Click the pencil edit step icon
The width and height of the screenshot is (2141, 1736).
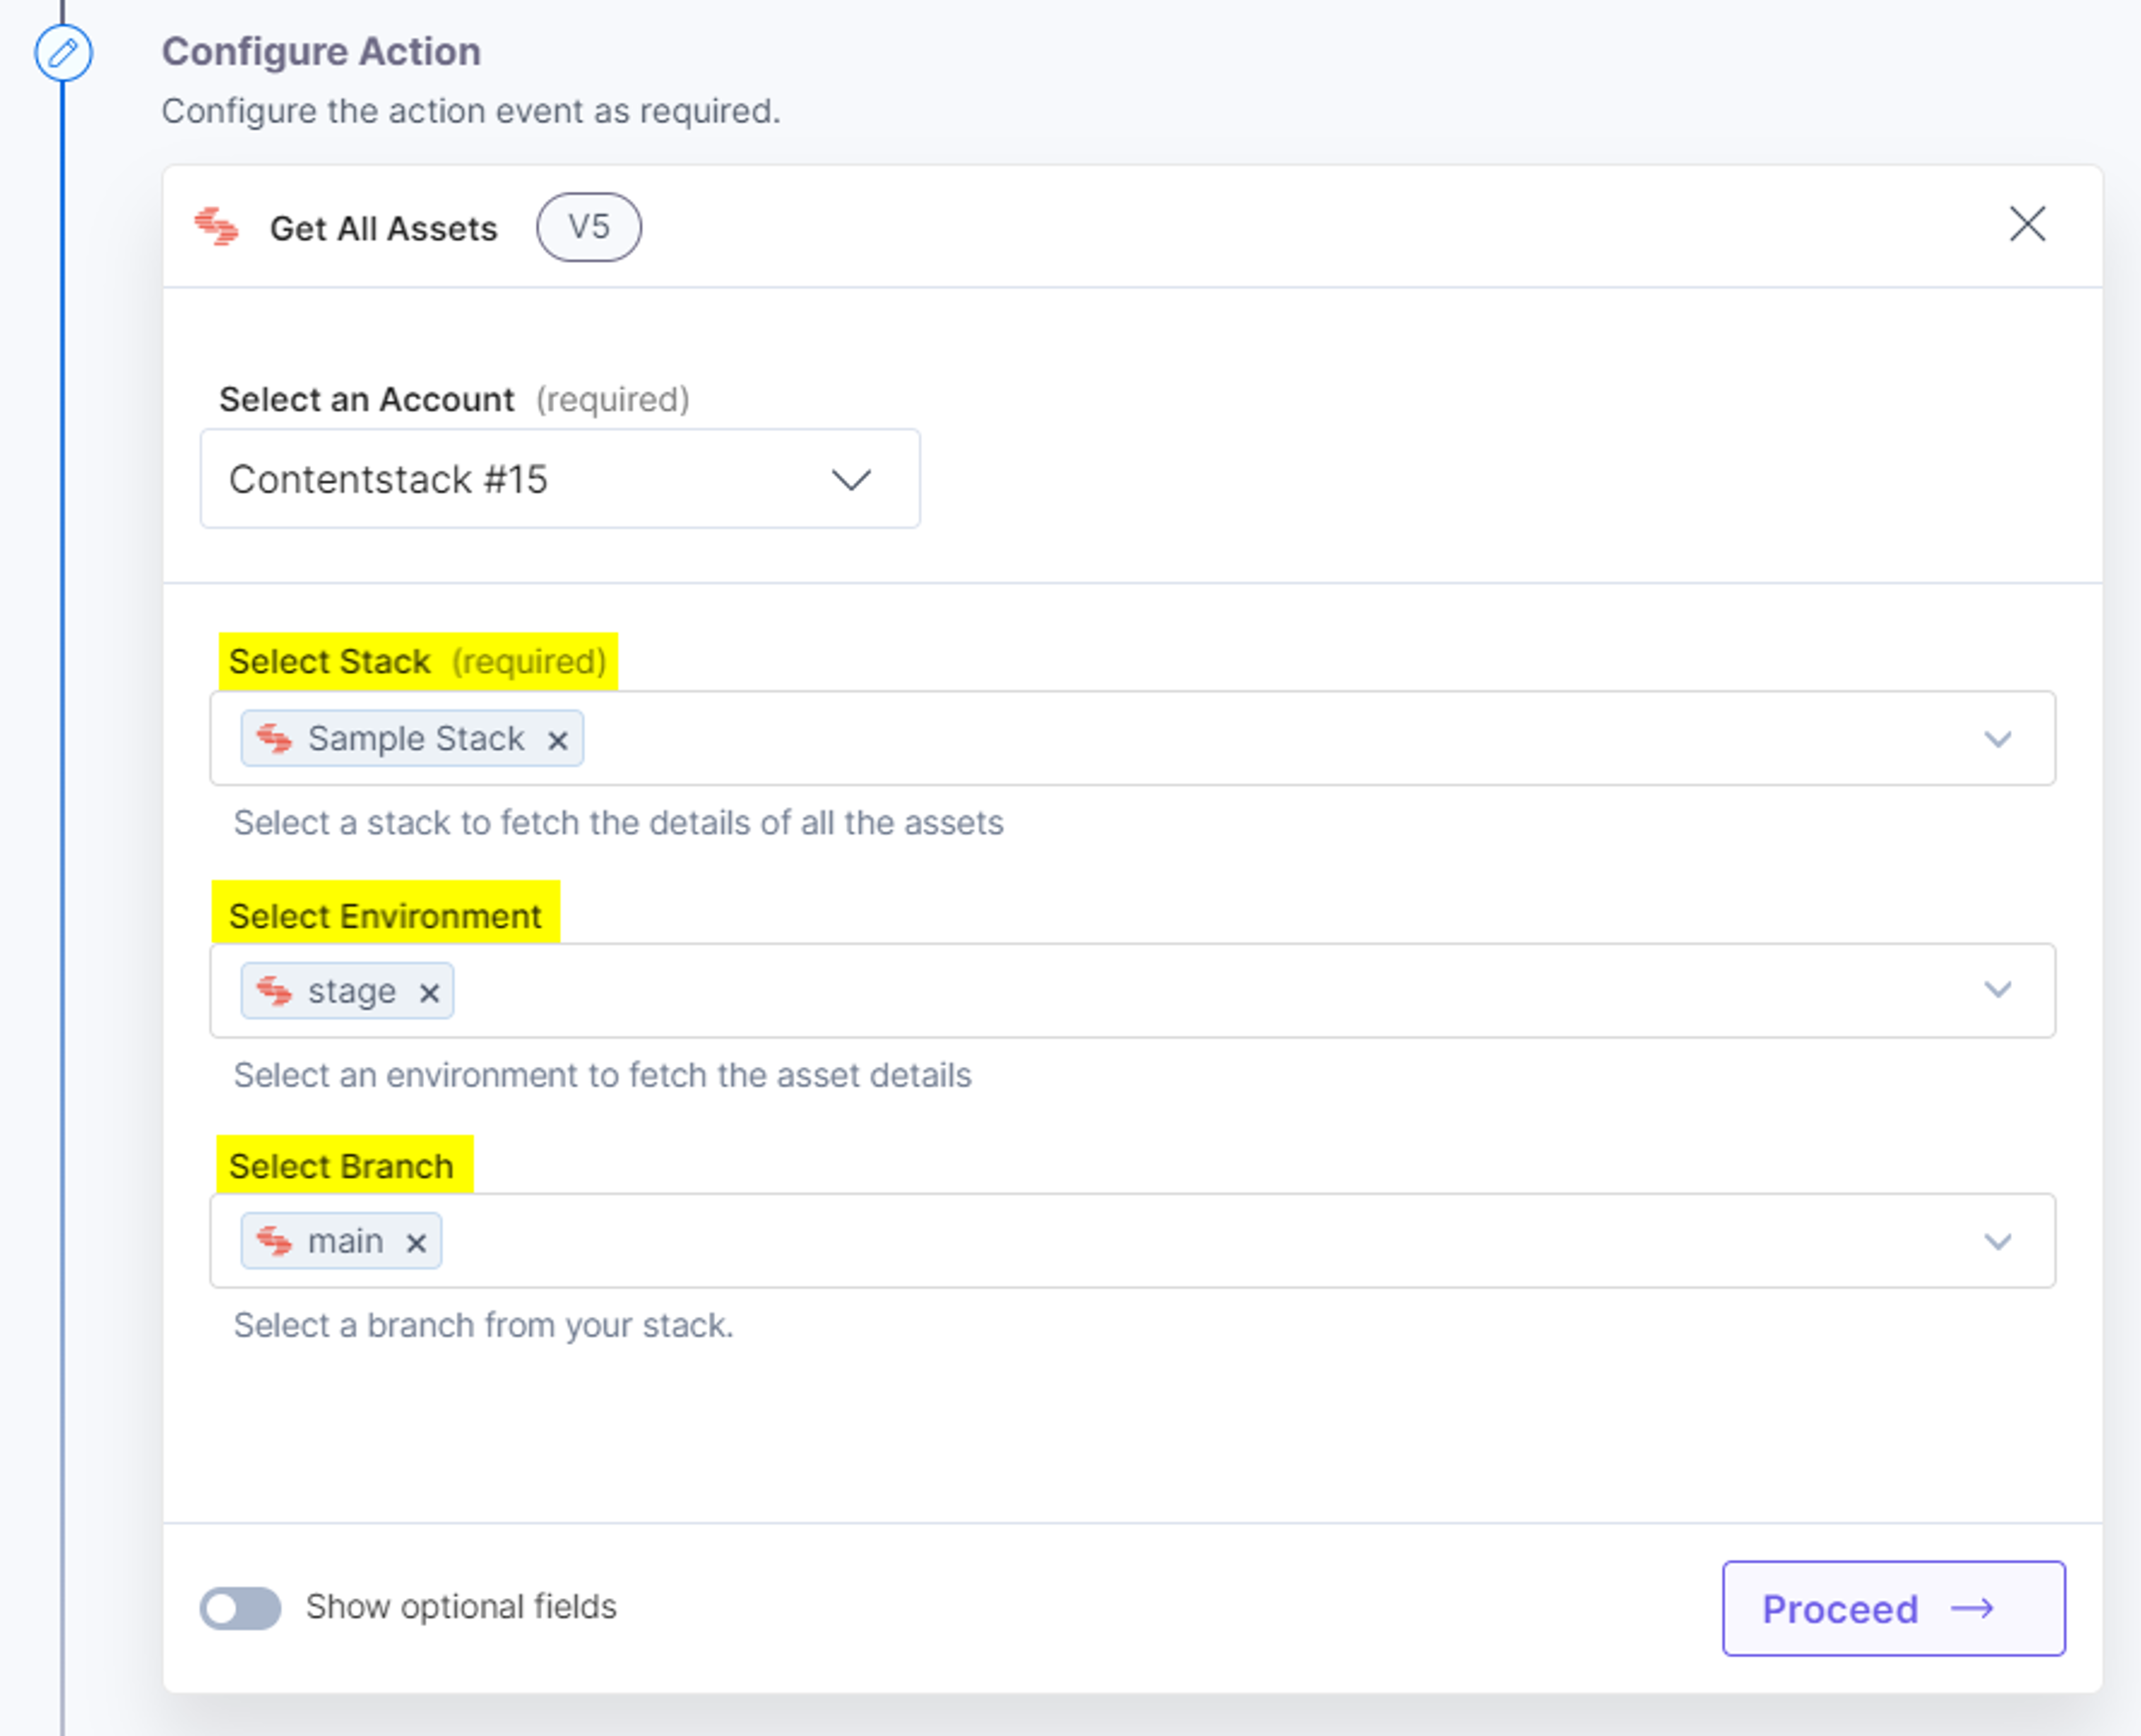63,52
